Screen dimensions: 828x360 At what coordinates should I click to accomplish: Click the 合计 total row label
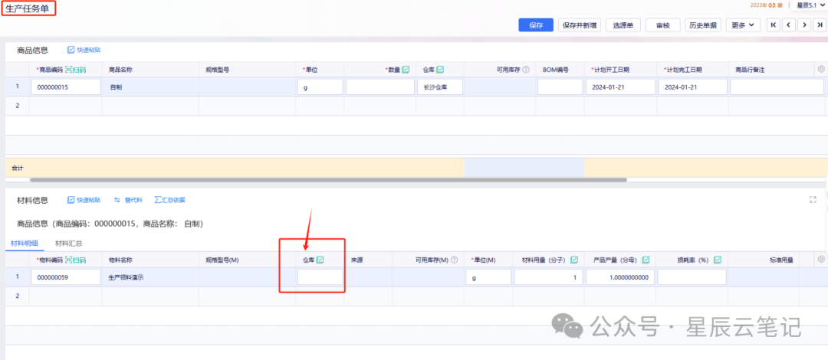point(18,167)
